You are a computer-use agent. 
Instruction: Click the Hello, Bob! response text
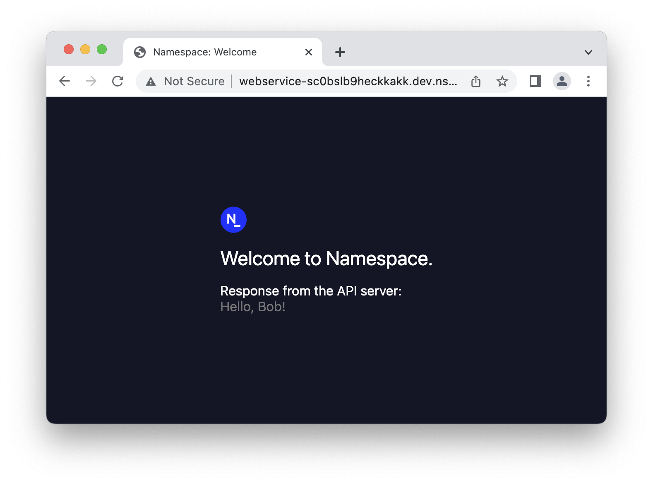[252, 307]
